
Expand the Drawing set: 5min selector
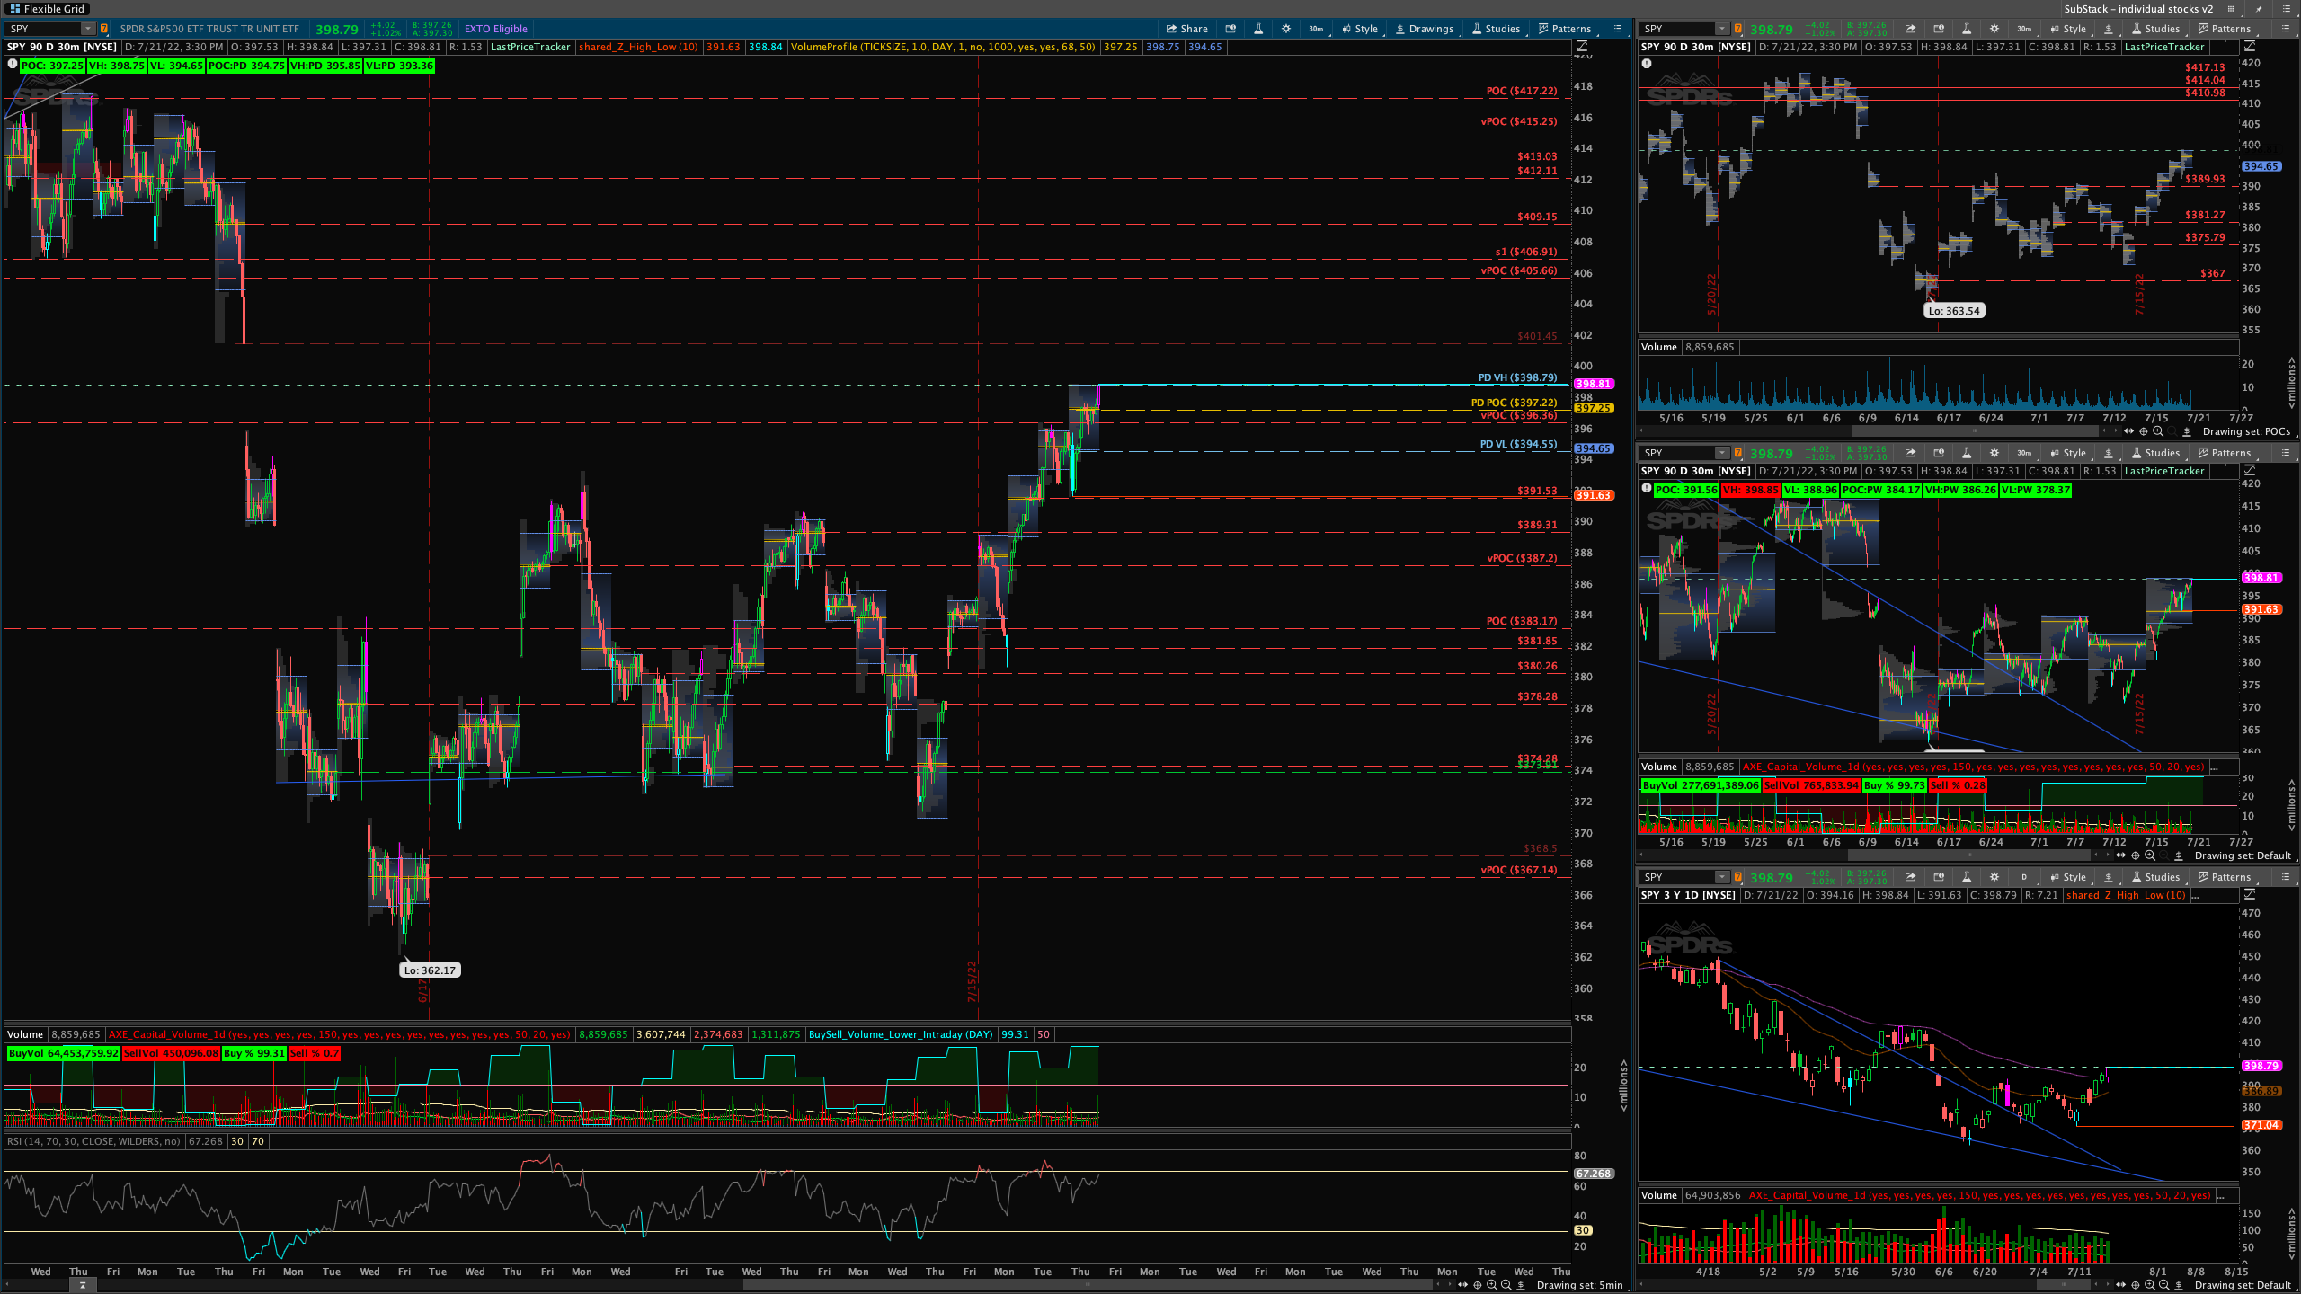pyautogui.click(x=1580, y=1285)
